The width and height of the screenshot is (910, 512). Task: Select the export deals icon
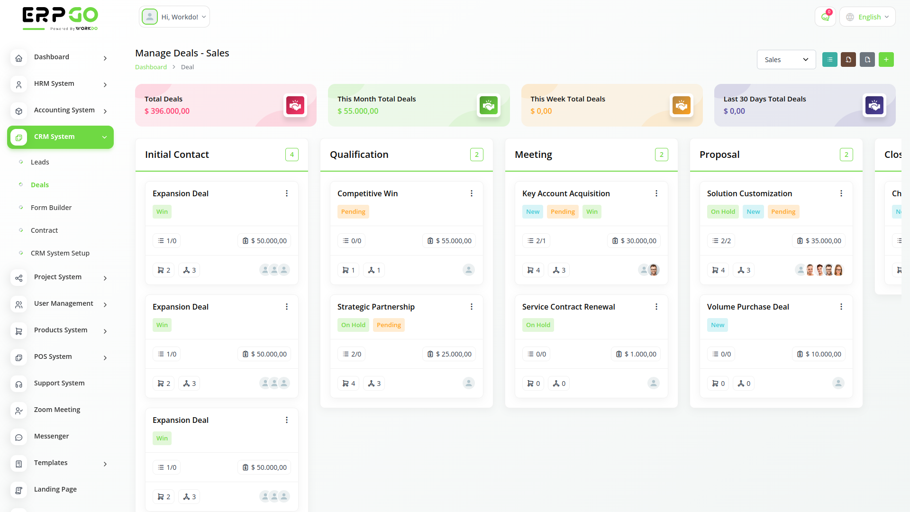(867, 59)
